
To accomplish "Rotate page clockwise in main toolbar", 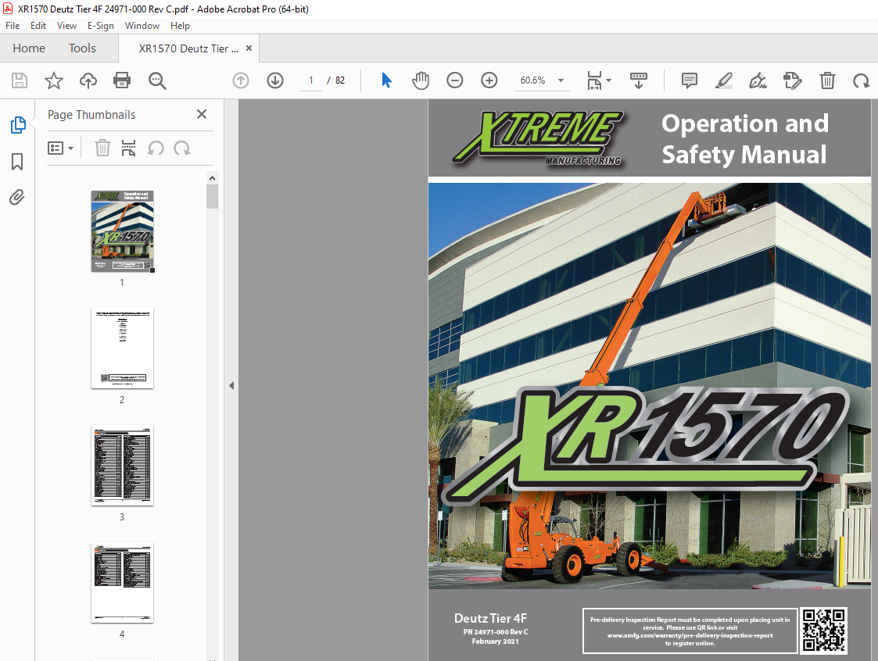I will 862,80.
